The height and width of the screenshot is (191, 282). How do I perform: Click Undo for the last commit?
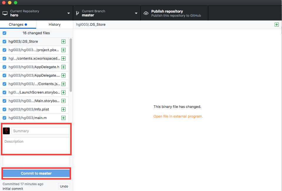pos(64,186)
